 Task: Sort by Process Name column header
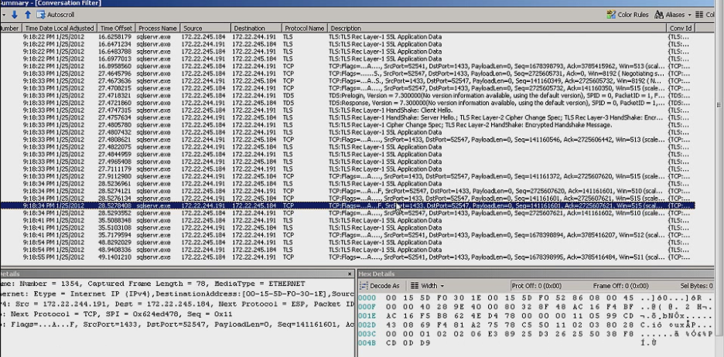(x=157, y=28)
